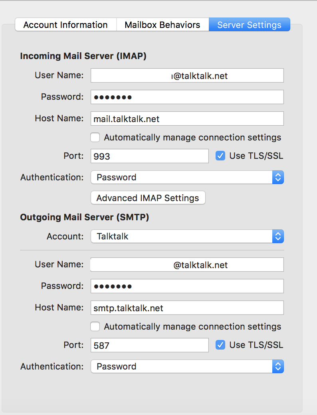Uncheck Use TLS/SSL for incoming server
This screenshot has height=415, width=317.
click(220, 156)
